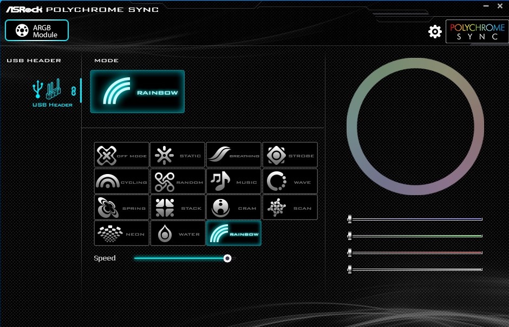Click the large Rainbow current mode preview
This screenshot has width=509, height=327.
138,91
